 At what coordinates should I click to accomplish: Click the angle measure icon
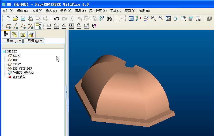[64, 26]
